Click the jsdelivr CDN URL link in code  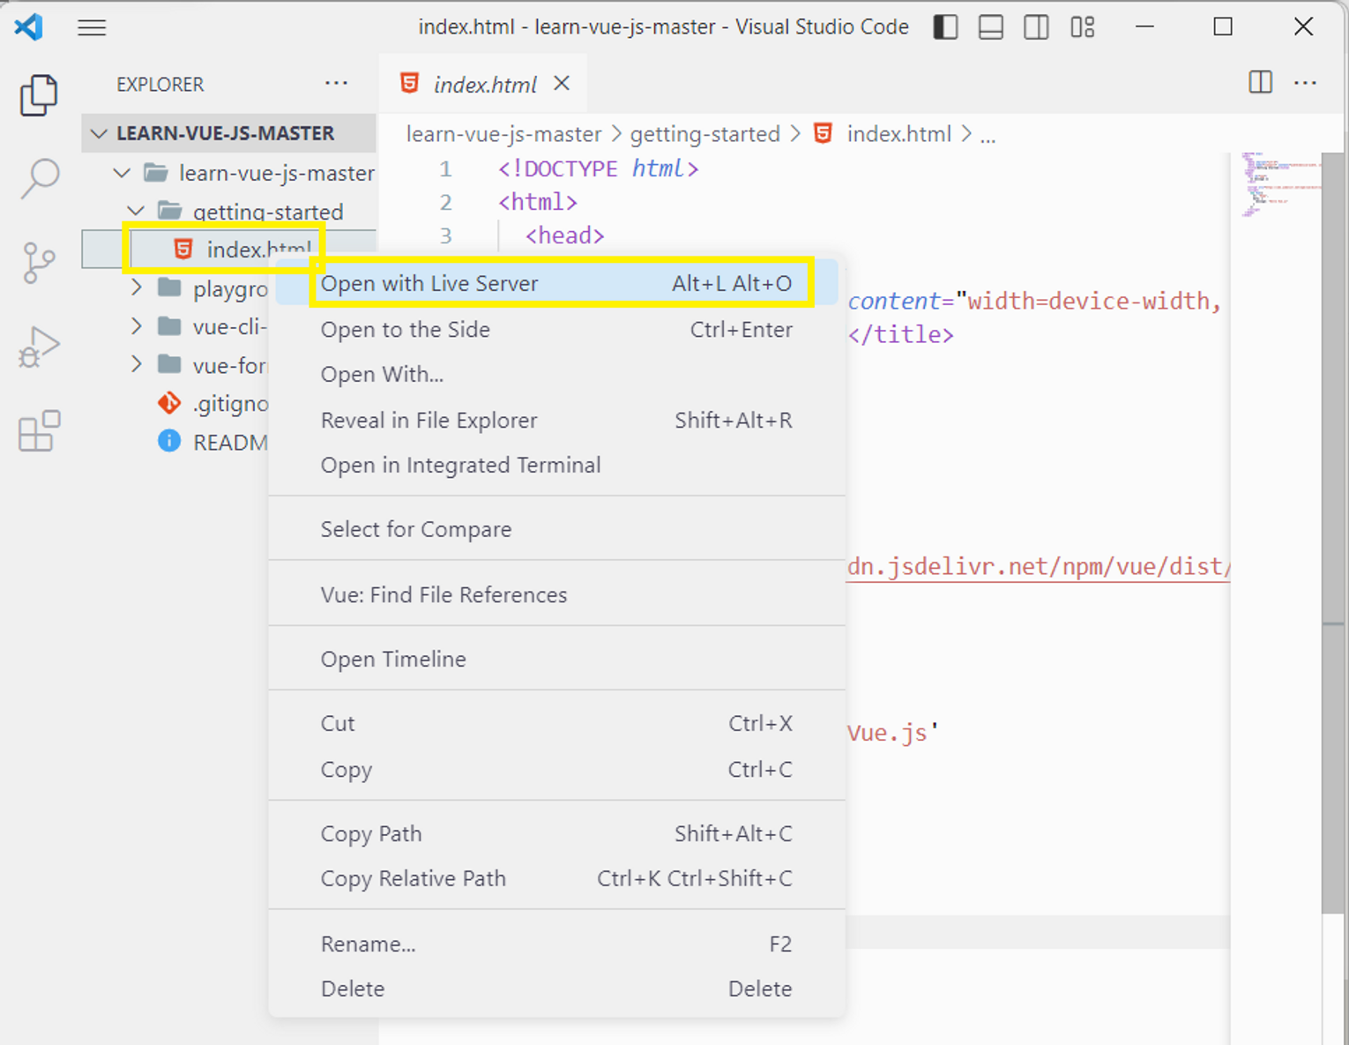(x=1038, y=566)
